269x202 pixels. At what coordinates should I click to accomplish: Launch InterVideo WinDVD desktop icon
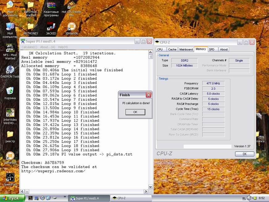(x=10, y=113)
